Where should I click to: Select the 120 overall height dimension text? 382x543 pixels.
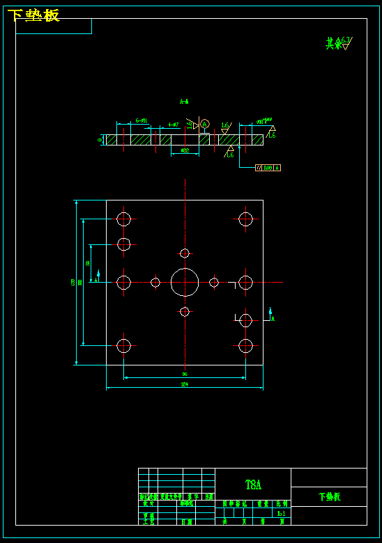(72, 282)
